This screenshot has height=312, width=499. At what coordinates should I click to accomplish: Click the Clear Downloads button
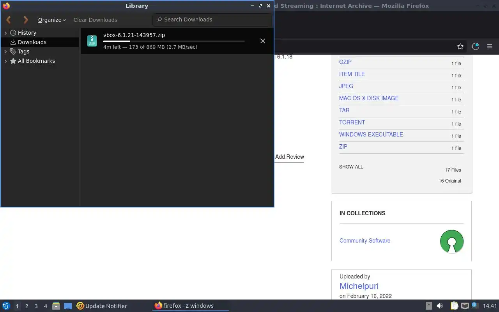95,20
